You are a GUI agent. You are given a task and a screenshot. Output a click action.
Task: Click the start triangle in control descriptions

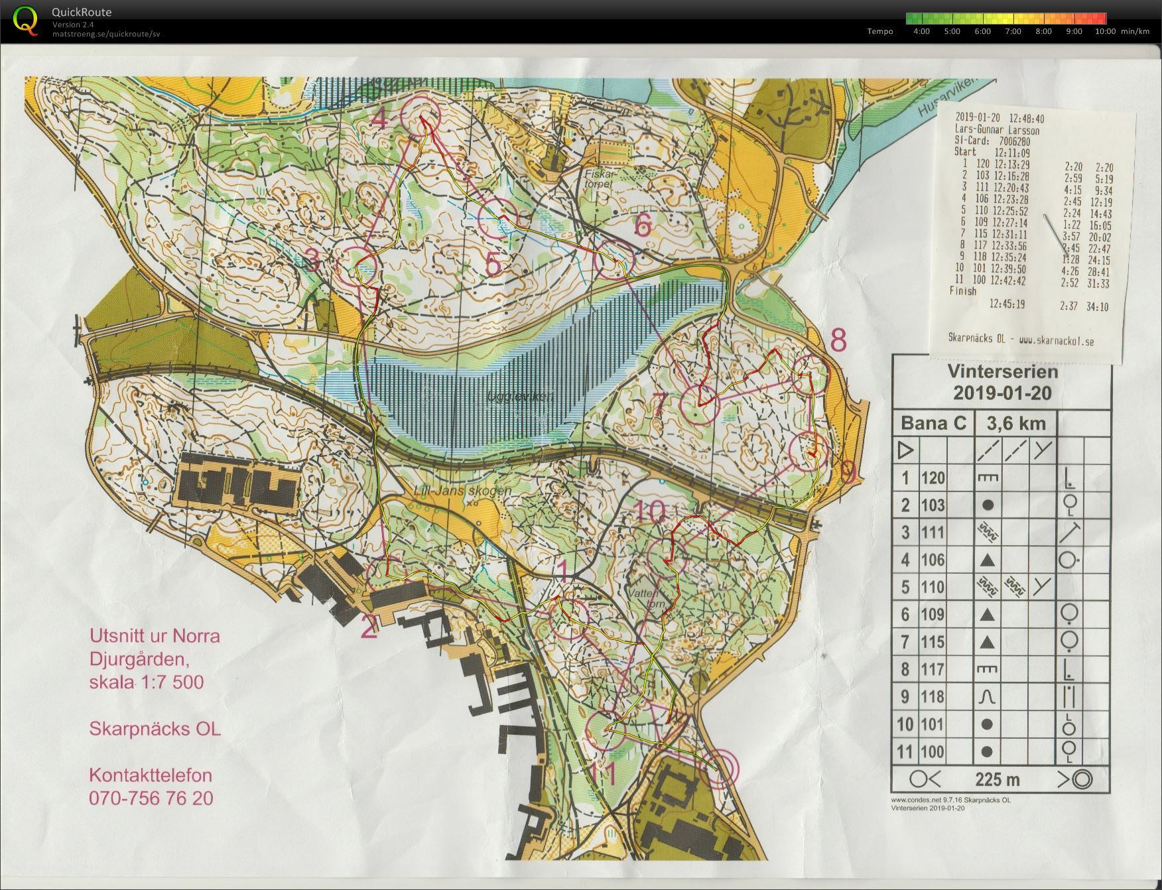[x=905, y=450]
